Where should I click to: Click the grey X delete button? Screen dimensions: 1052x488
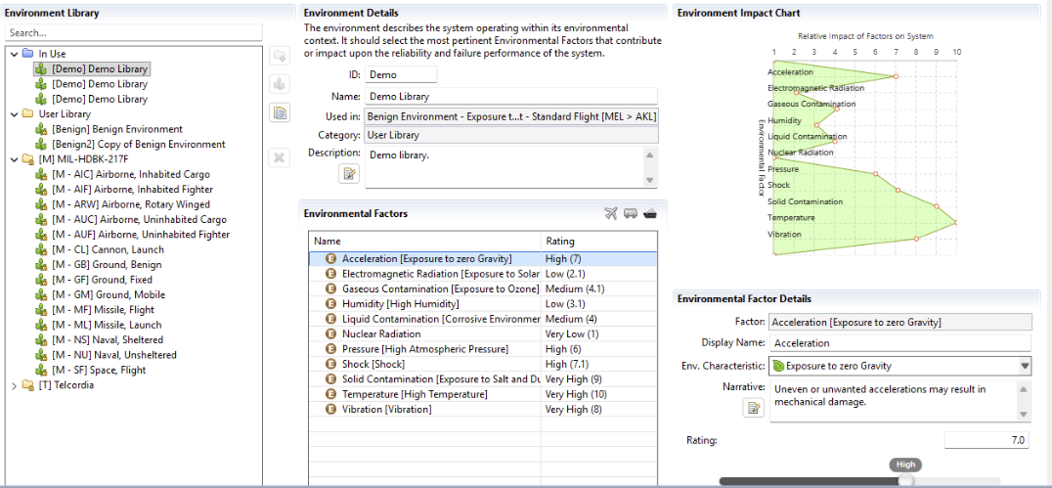279,157
